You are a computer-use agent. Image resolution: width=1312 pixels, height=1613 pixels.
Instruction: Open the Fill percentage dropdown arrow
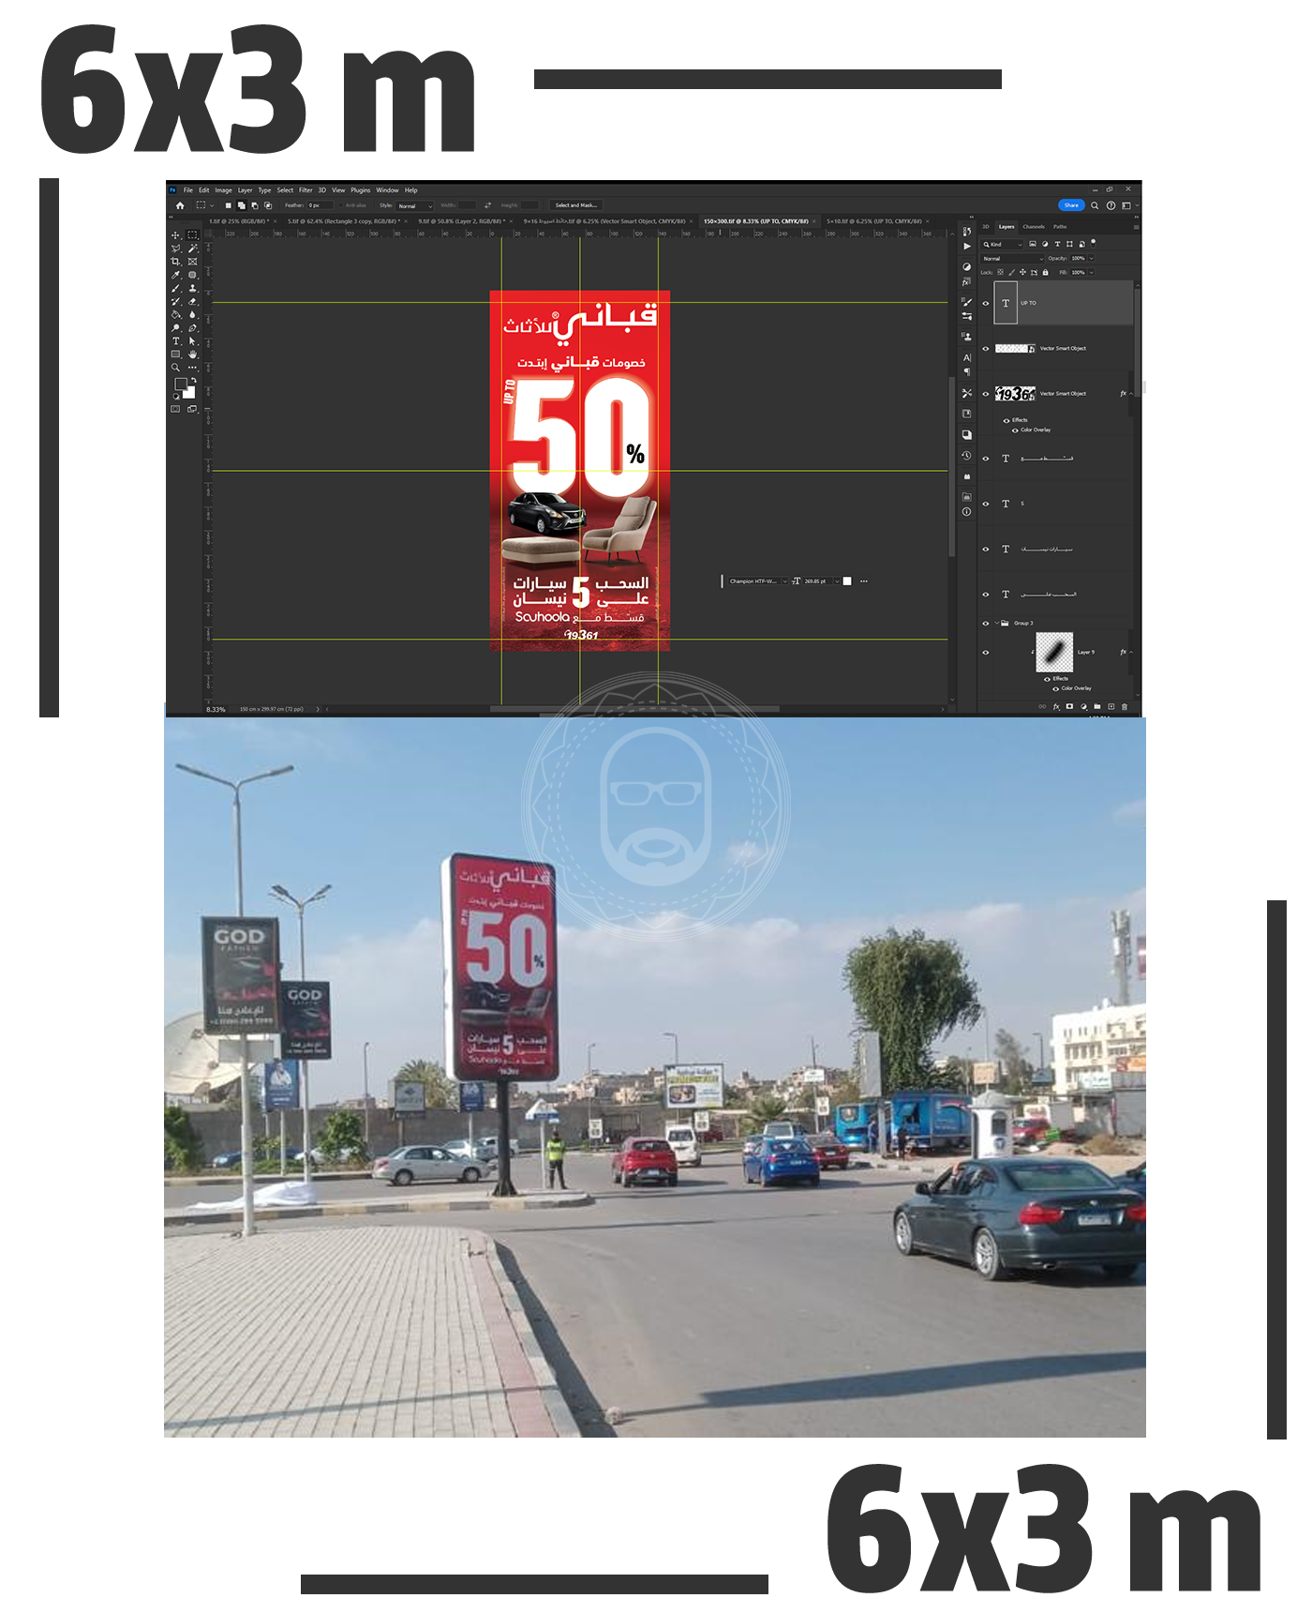pyautogui.click(x=1092, y=273)
